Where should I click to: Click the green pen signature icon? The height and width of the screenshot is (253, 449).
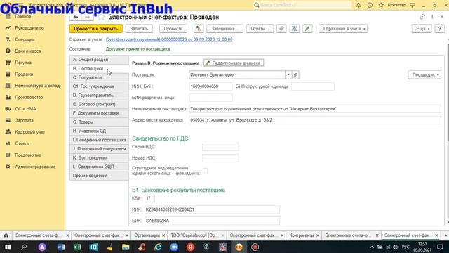tap(307, 28)
